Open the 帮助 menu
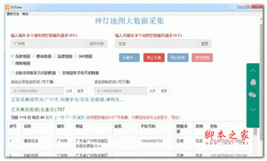The image size is (267, 161). pos(25,14)
